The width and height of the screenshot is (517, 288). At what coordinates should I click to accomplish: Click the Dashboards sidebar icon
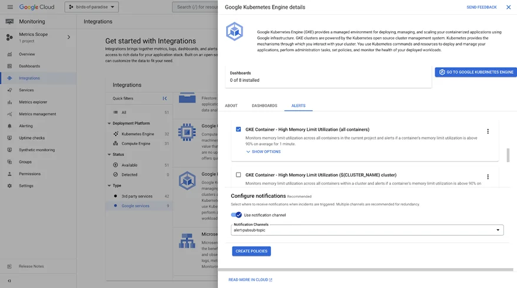tap(9, 66)
